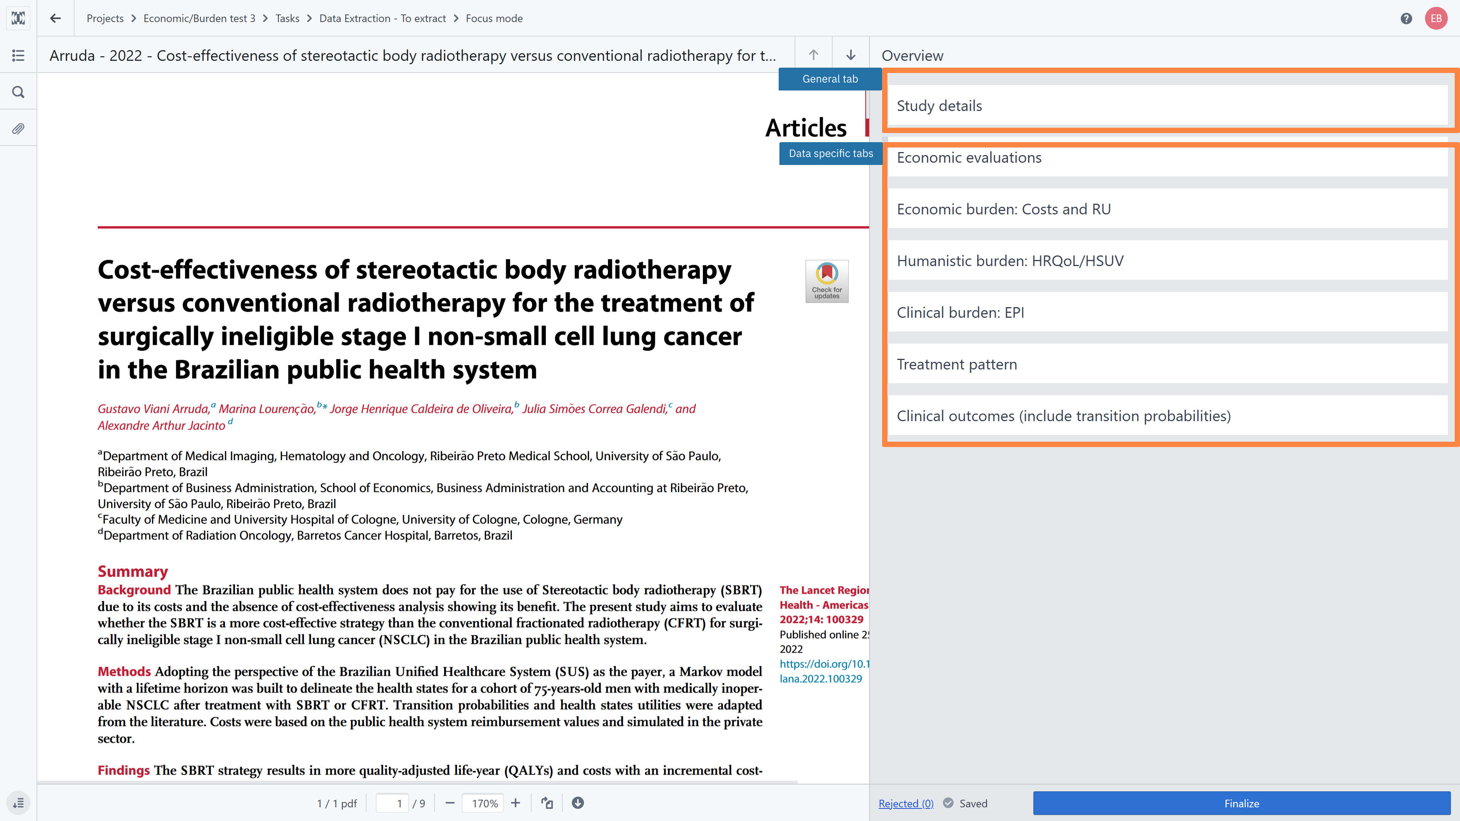Open the Treatment pattern section

(x=1168, y=364)
